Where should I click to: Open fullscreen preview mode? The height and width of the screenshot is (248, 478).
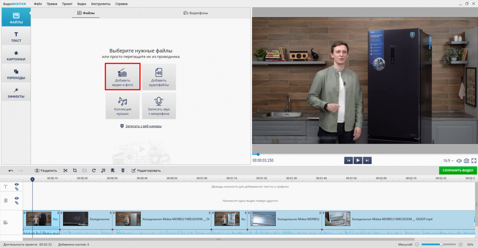[474, 161]
